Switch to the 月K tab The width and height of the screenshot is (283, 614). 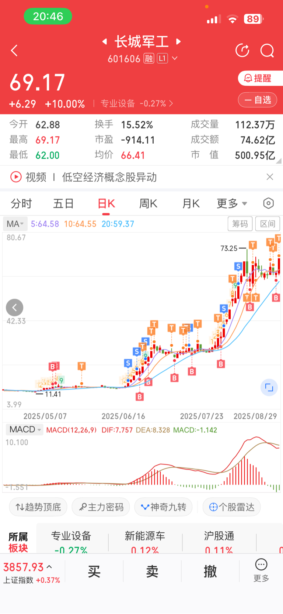[191, 203]
